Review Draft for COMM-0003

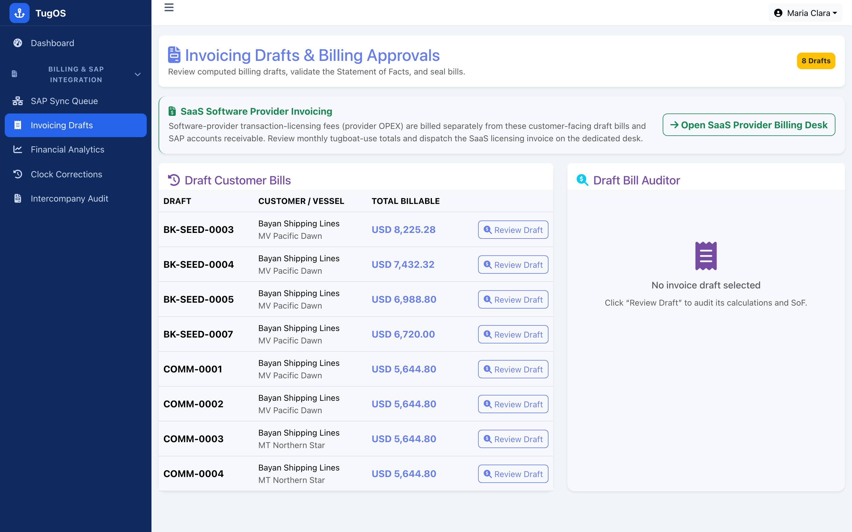click(x=513, y=439)
